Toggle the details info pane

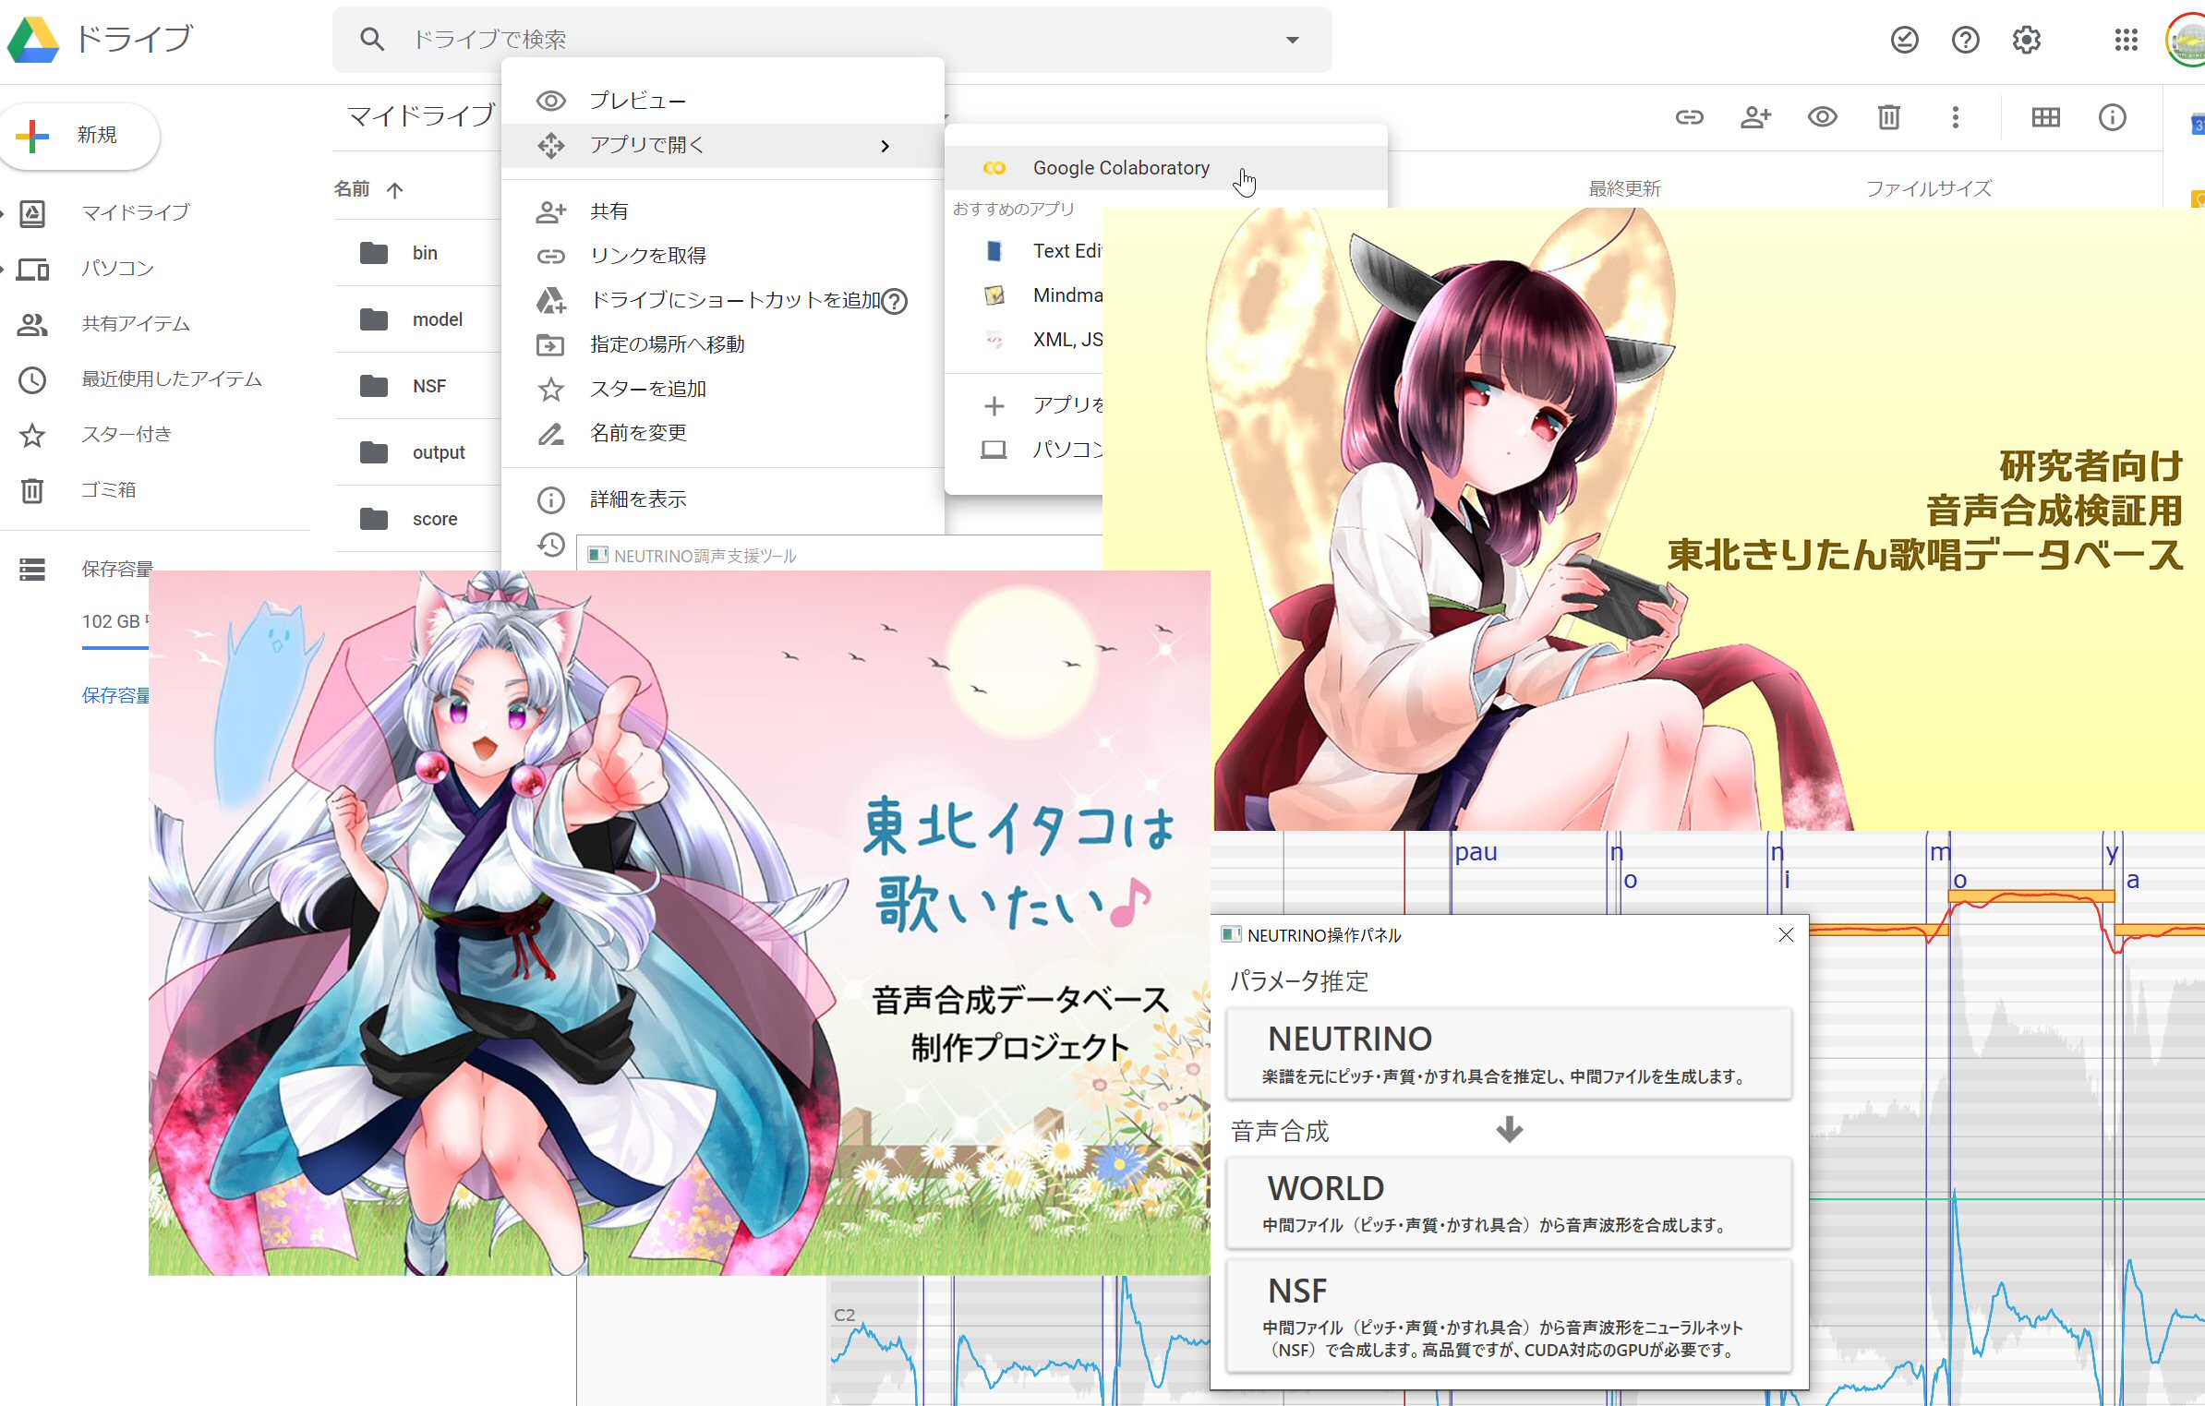2112,117
